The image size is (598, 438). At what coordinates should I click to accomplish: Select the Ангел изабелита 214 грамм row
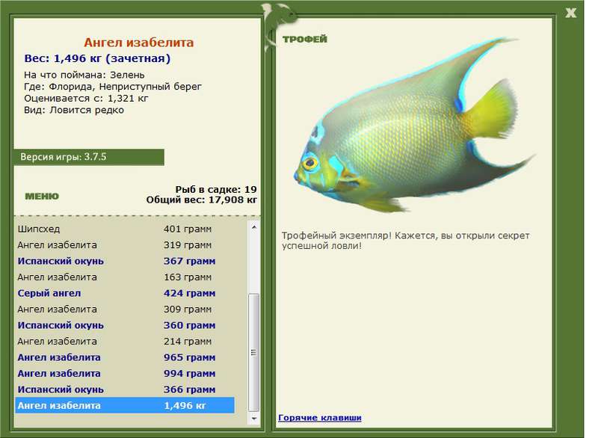point(125,341)
